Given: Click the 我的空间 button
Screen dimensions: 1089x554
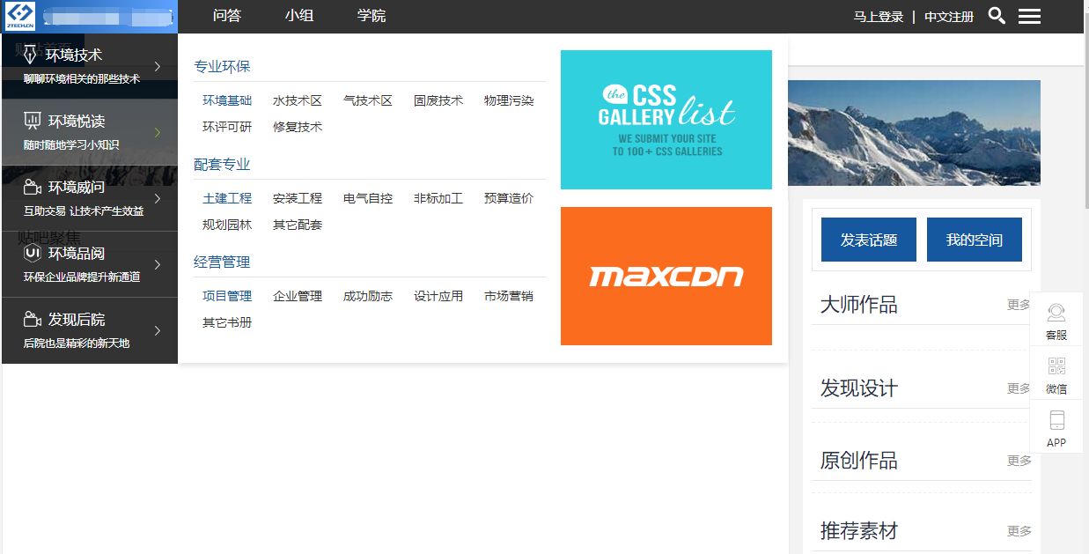Looking at the screenshot, I should (x=975, y=240).
